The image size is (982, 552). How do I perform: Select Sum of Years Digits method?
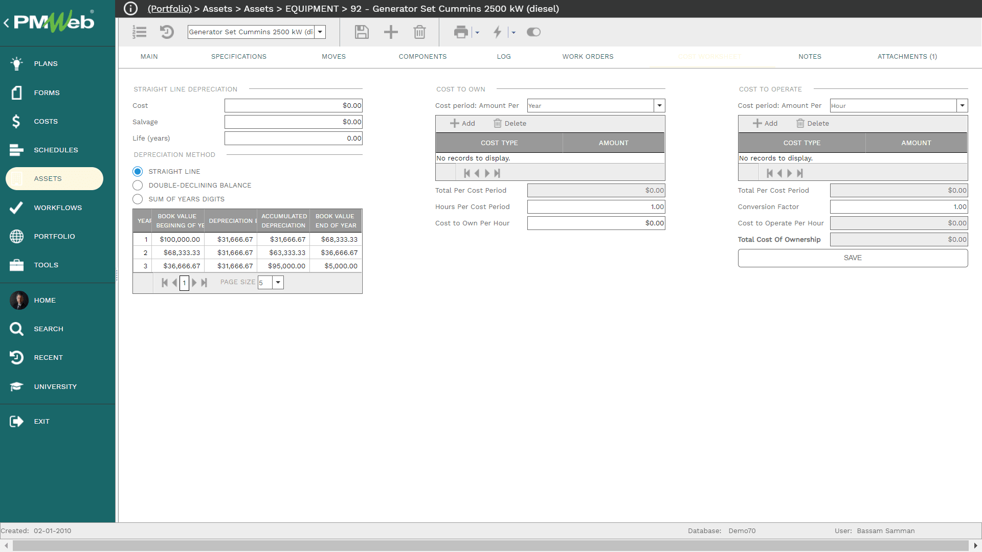(138, 199)
